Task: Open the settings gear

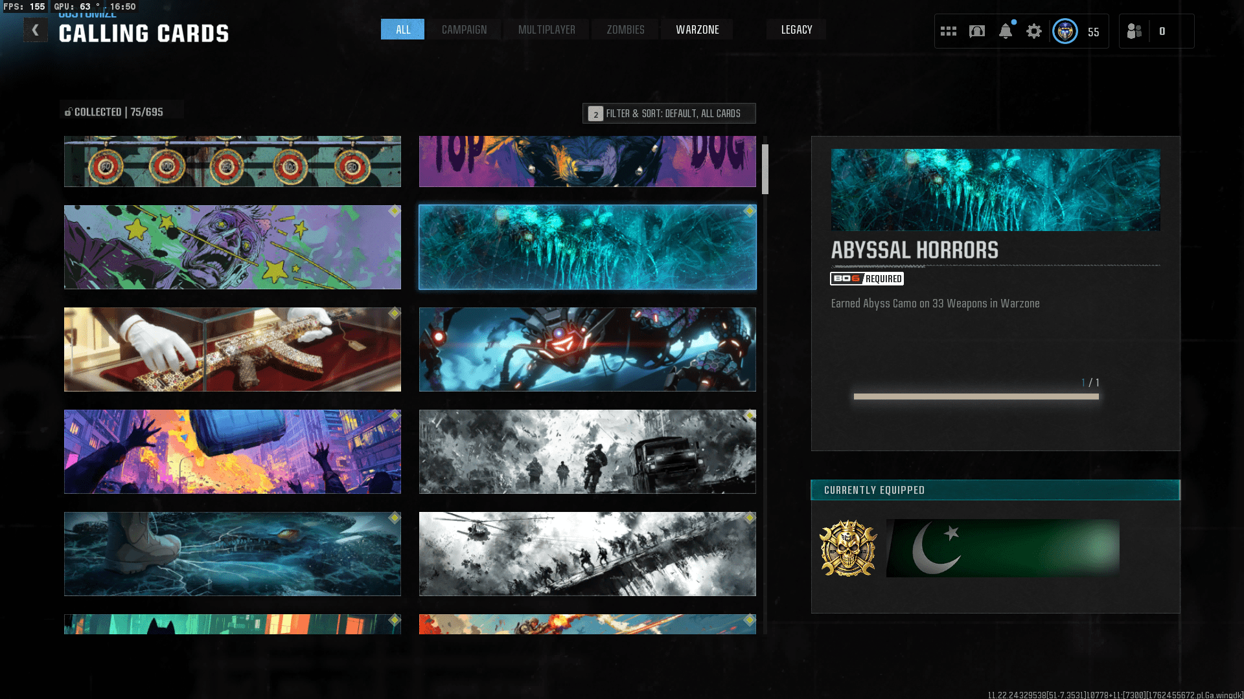Action: pyautogui.click(x=1034, y=31)
